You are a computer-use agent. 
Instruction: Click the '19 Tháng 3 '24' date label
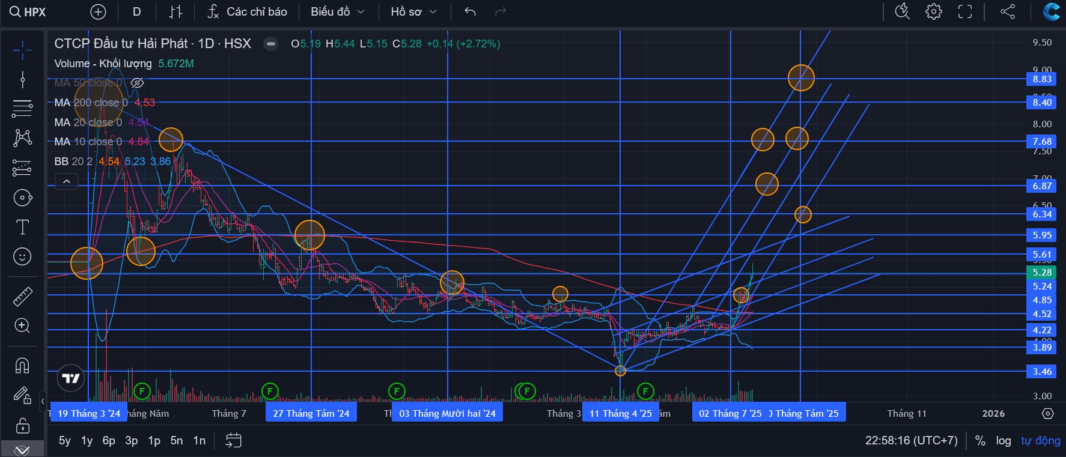pos(89,413)
